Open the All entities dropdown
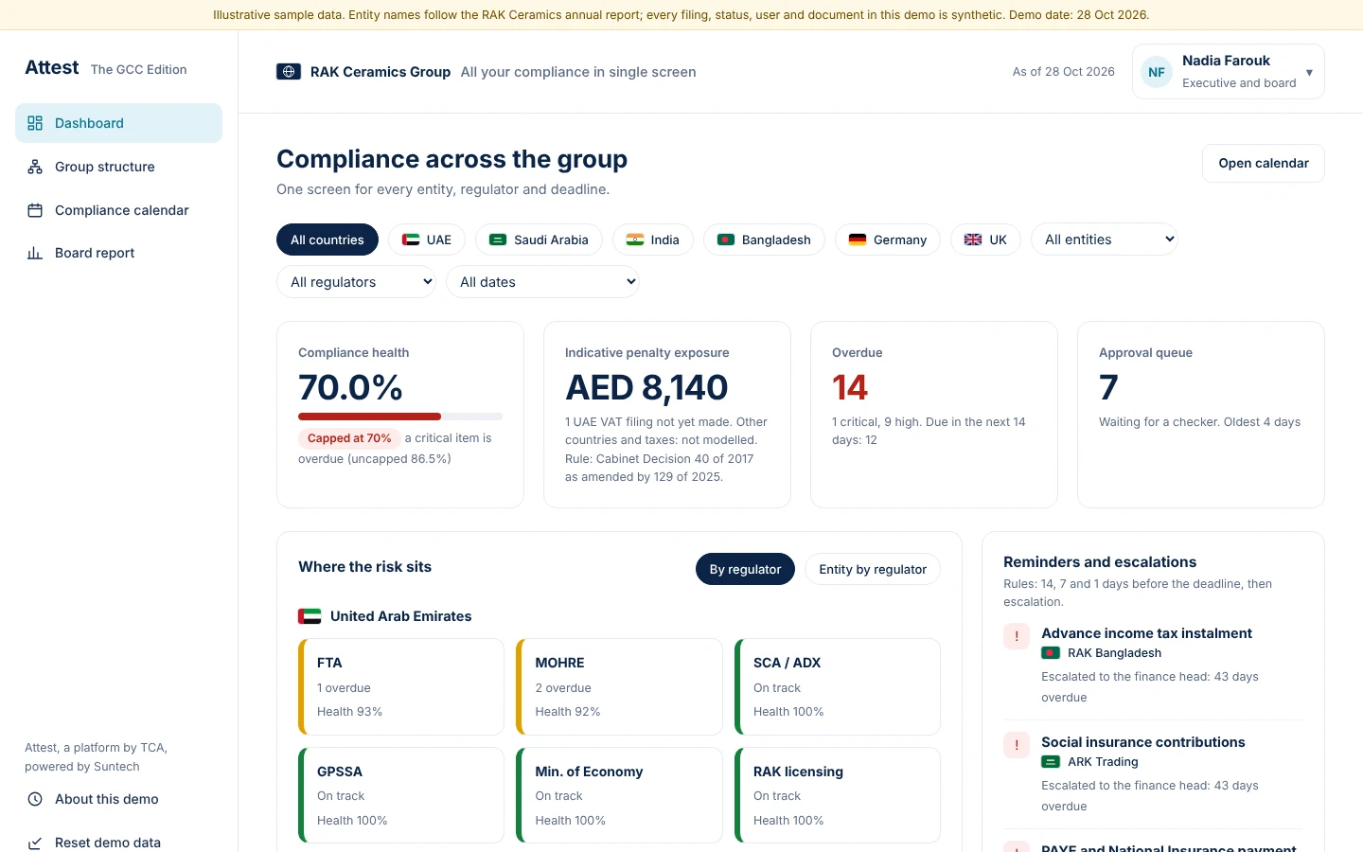1363x852 pixels. (1105, 240)
